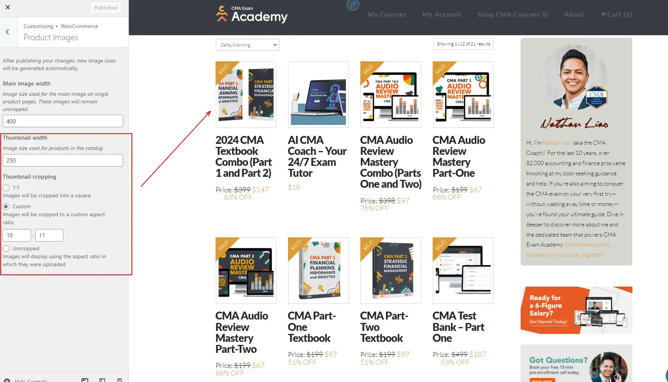This screenshot has width=668, height=382.
Task: Go to the About page
Action: click(574, 14)
